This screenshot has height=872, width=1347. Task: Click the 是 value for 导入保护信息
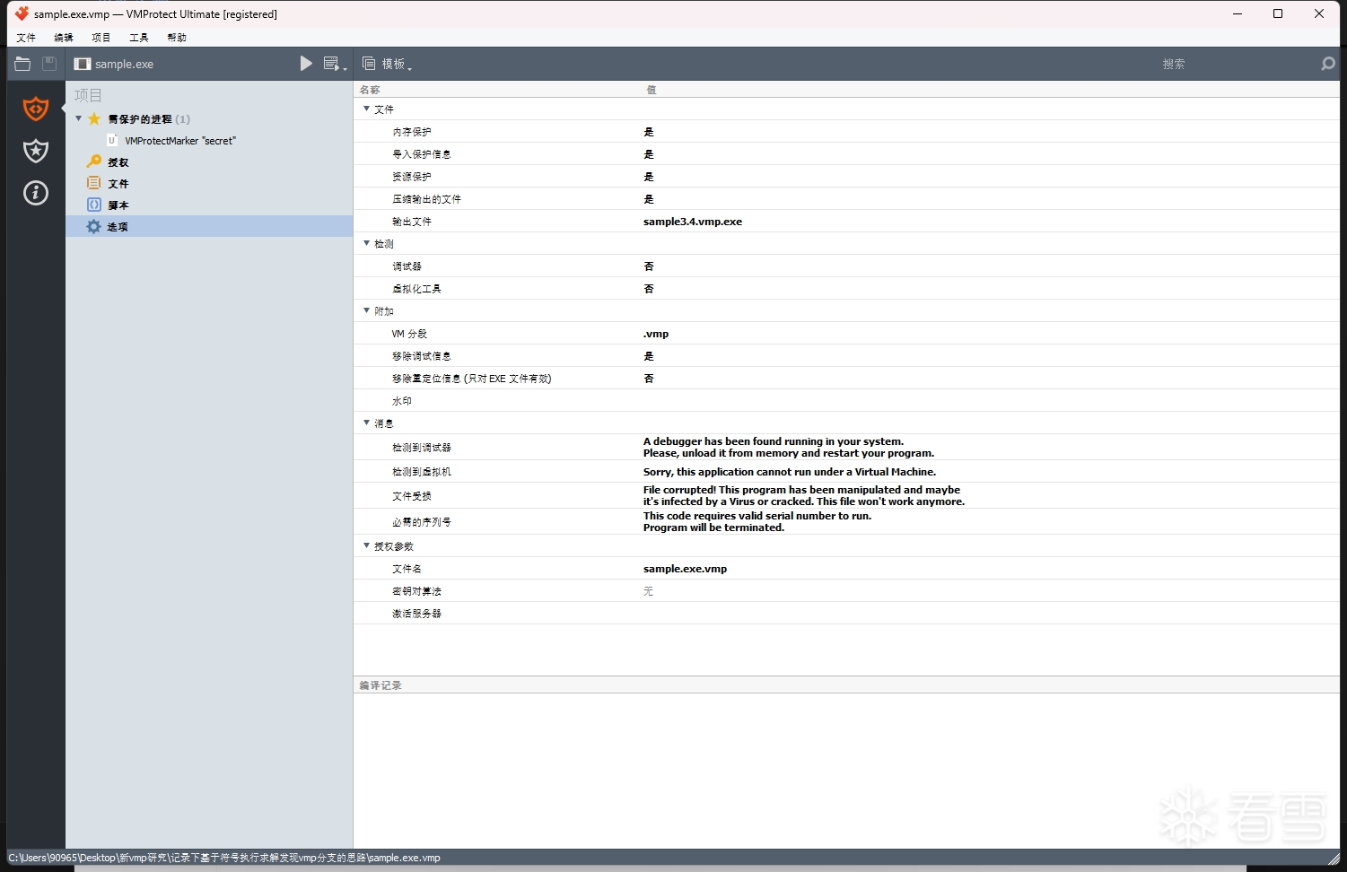point(649,154)
